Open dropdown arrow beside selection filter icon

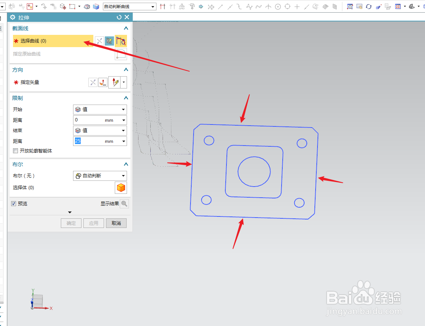pyautogui.click(x=36, y=7)
